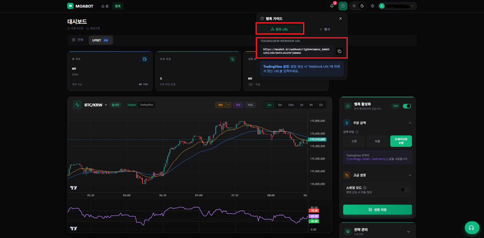The width and height of the screenshot is (484, 238).
Task: Open the 형식 guide tab
Action: pyautogui.click(x=325, y=29)
